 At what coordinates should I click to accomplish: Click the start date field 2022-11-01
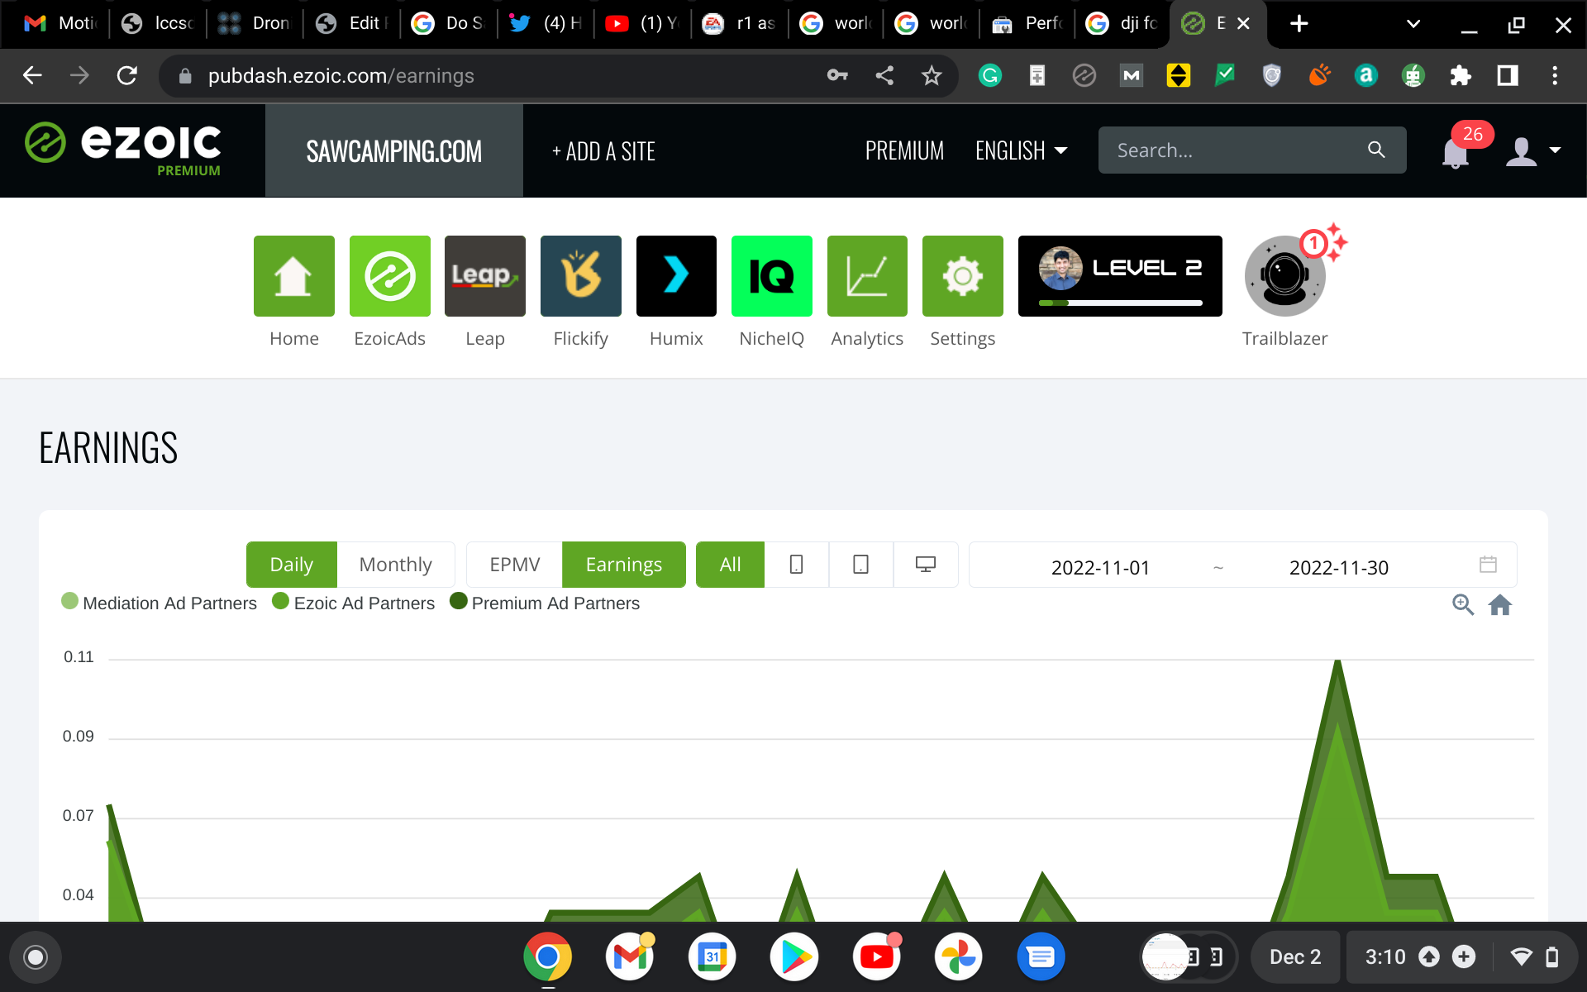(x=1100, y=567)
